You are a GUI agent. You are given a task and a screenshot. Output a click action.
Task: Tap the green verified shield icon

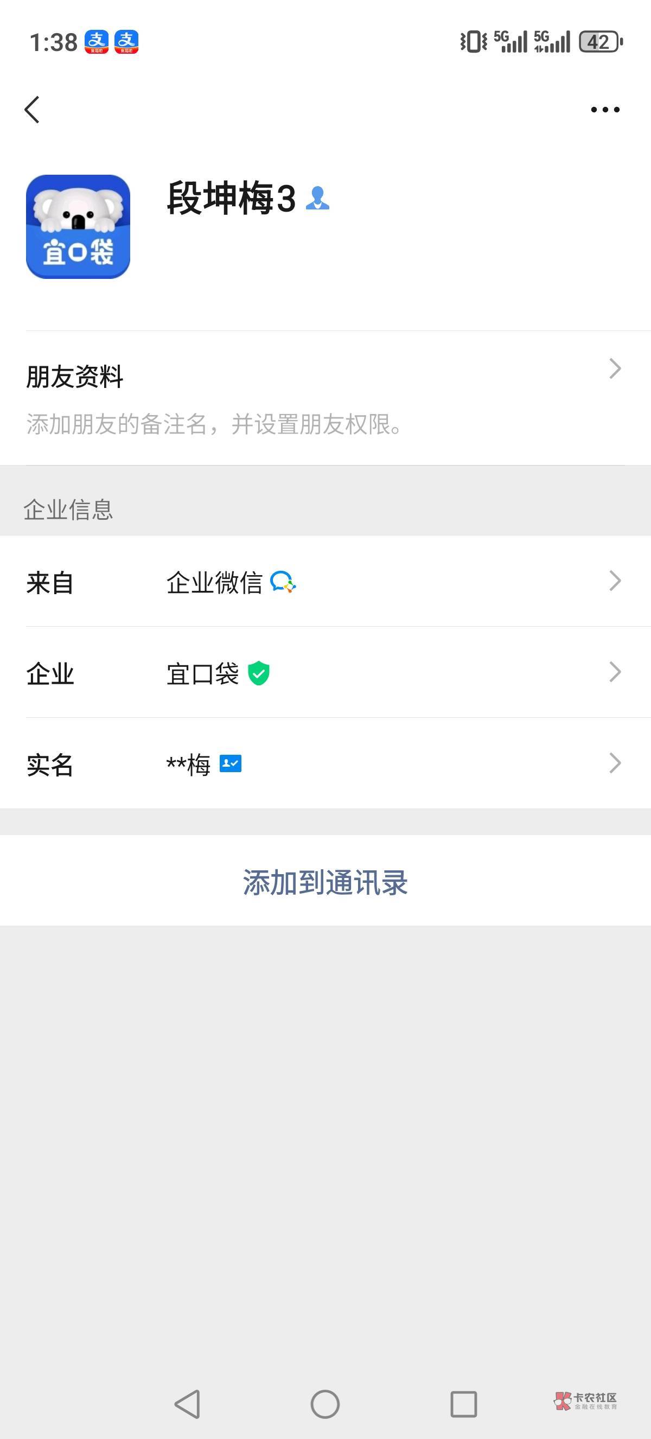click(259, 673)
